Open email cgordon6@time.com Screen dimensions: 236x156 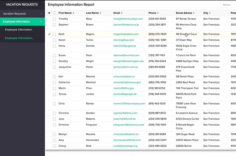pos(125,113)
